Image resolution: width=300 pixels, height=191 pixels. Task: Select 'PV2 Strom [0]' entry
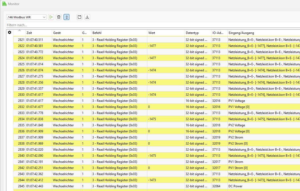[x=238, y=144]
